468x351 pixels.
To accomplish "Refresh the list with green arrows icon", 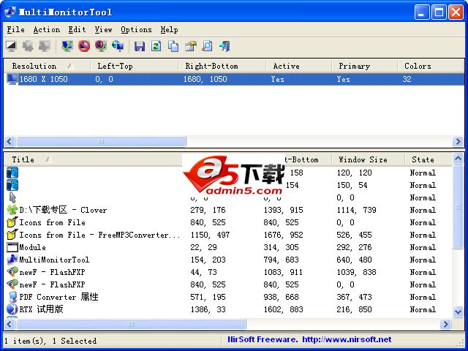I will [156, 46].
